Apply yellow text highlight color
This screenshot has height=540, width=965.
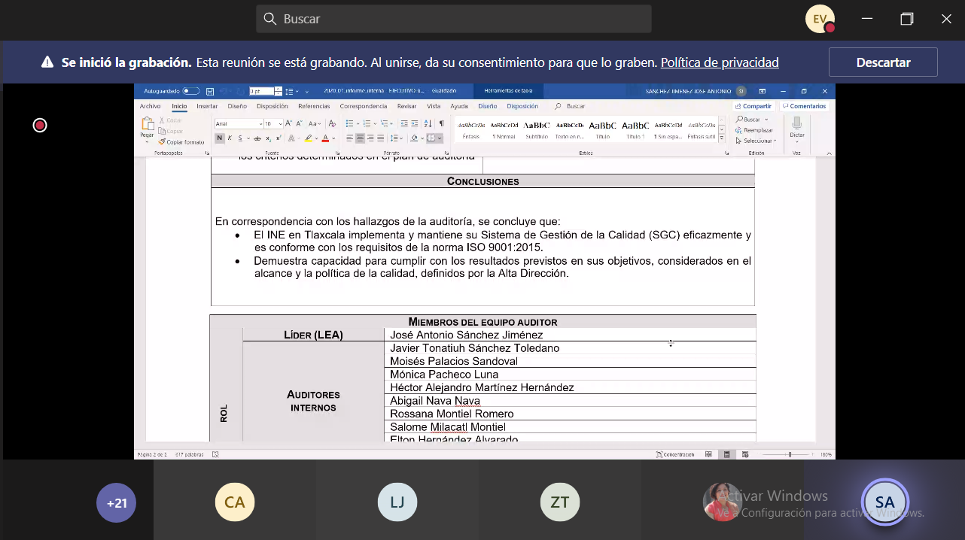point(309,138)
